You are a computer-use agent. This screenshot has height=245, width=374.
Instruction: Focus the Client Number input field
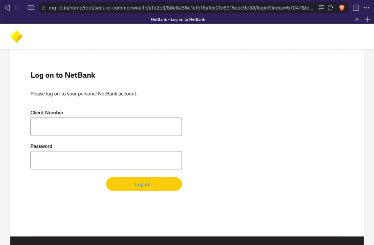(x=106, y=126)
